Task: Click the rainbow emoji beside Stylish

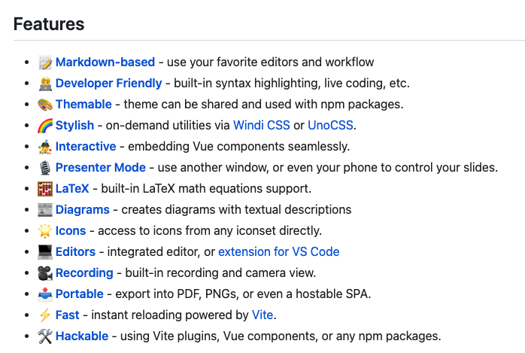Action: click(44, 126)
